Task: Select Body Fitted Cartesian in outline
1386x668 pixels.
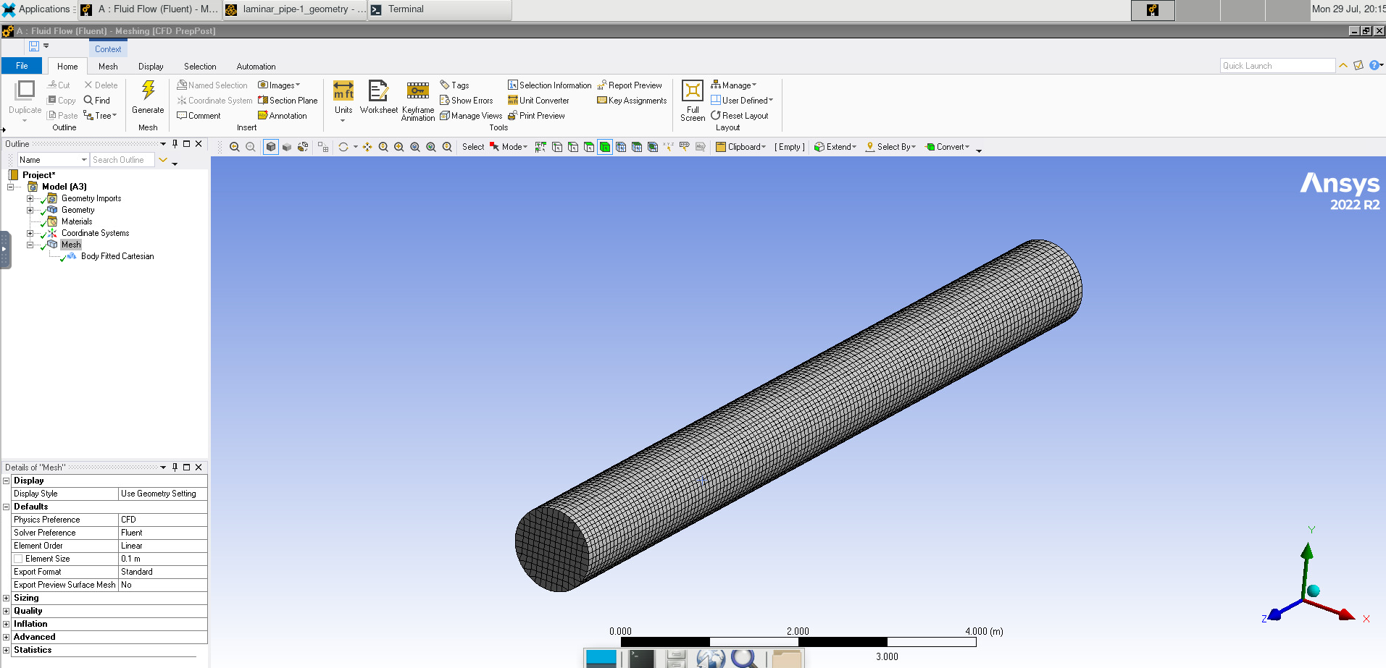Action: [x=117, y=256]
